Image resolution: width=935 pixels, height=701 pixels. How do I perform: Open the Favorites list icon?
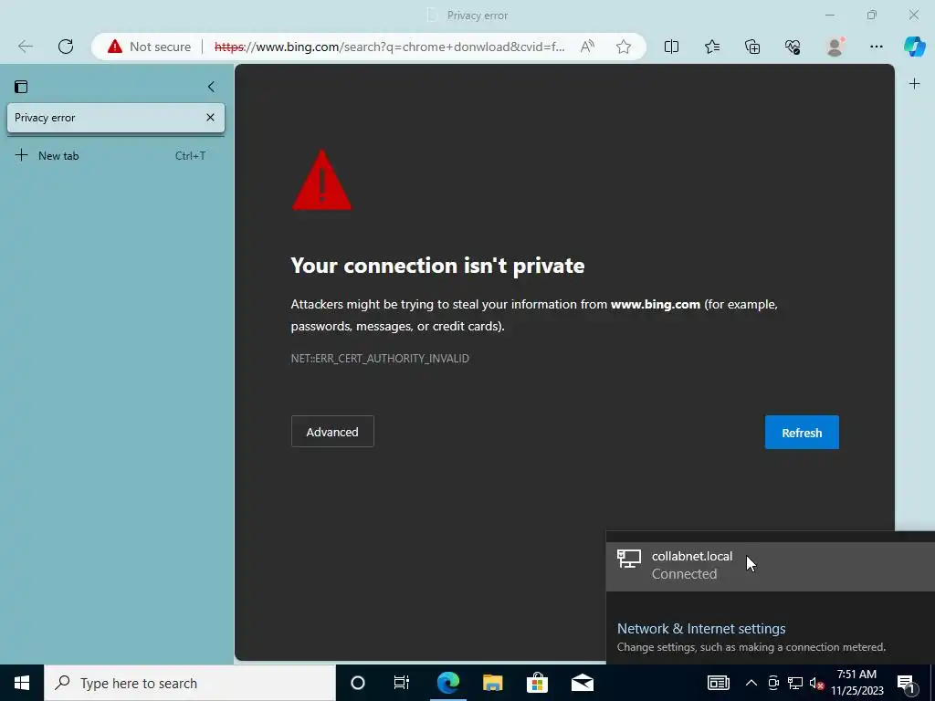coord(712,47)
